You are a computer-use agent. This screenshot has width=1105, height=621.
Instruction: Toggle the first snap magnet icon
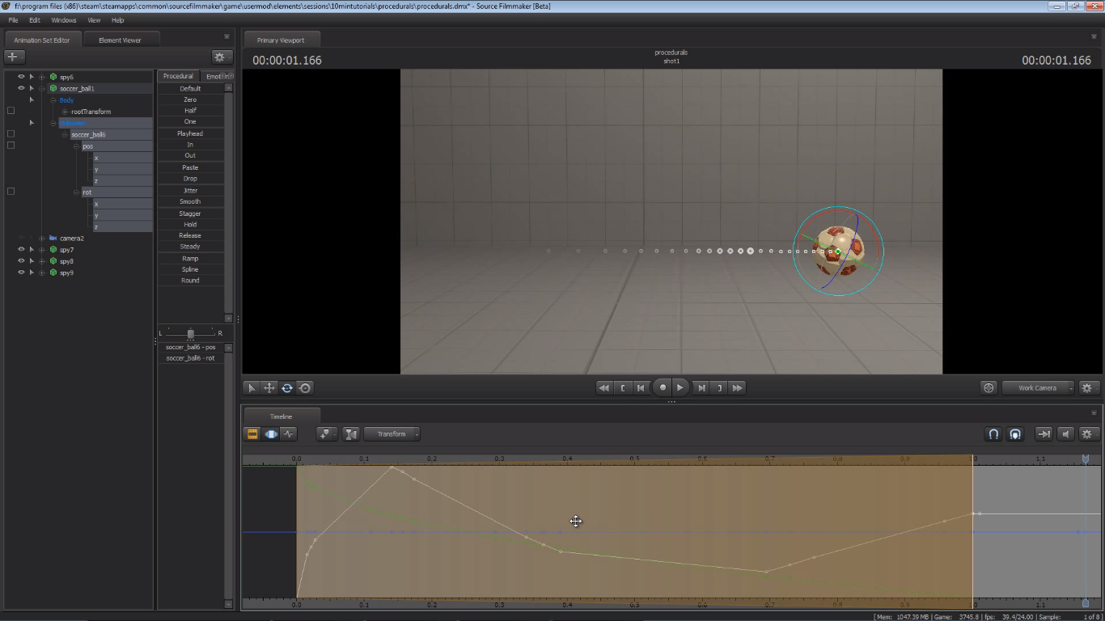pos(993,434)
